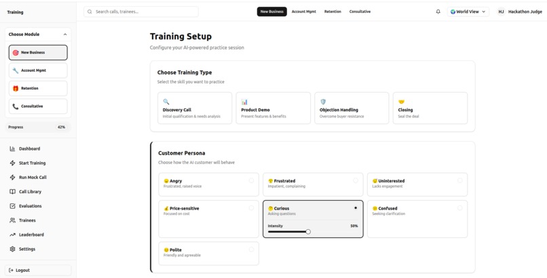Click the Customer Persona section title
547x278 pixels.
tap(181, 153)
